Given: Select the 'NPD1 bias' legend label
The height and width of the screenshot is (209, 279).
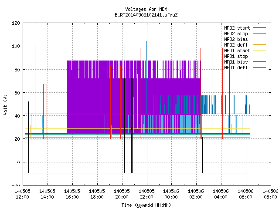Looking at the screenshot, I should pyautogui.click(x=236, y=62).
